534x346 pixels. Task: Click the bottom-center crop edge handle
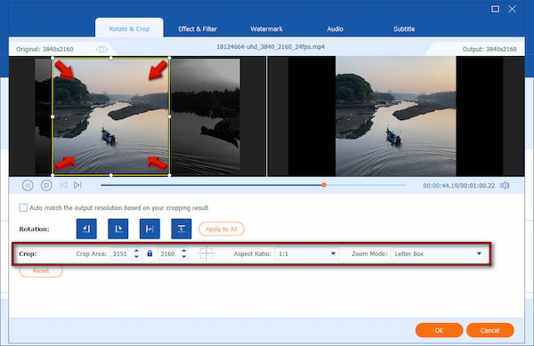coord(111,175)
